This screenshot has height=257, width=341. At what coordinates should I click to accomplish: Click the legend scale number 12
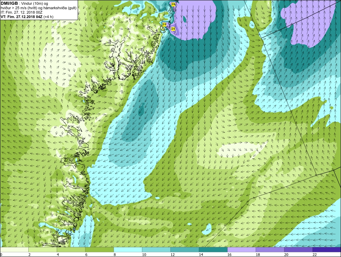[173, 255]
